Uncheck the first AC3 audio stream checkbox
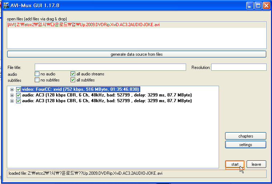Image resolution: width=272 pixels, height=184 pixels. [18, 95]
